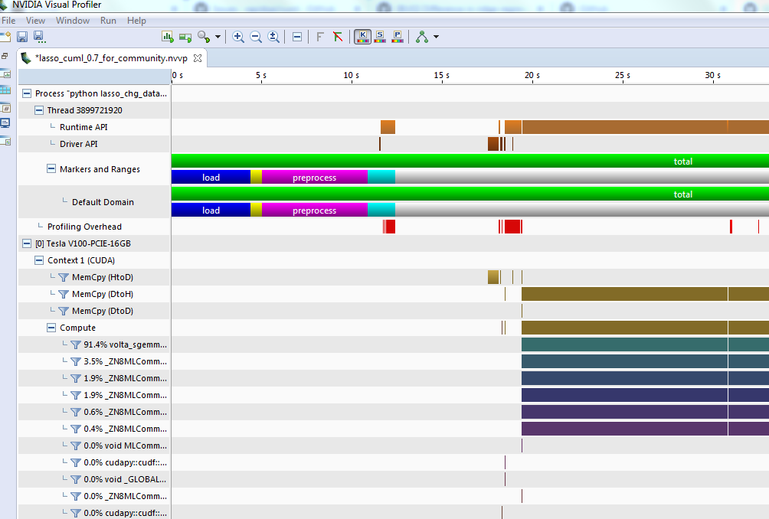This screenshot has height=519, width=769.
Task: Open the Window menu
Action: 73,21
